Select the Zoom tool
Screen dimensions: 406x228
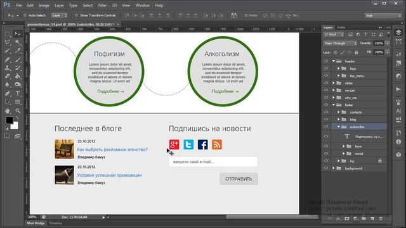coord(18,111)
